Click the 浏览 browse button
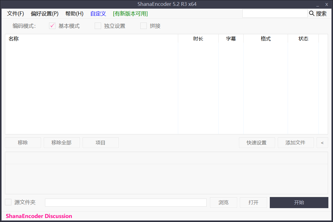 pos(224,203)
